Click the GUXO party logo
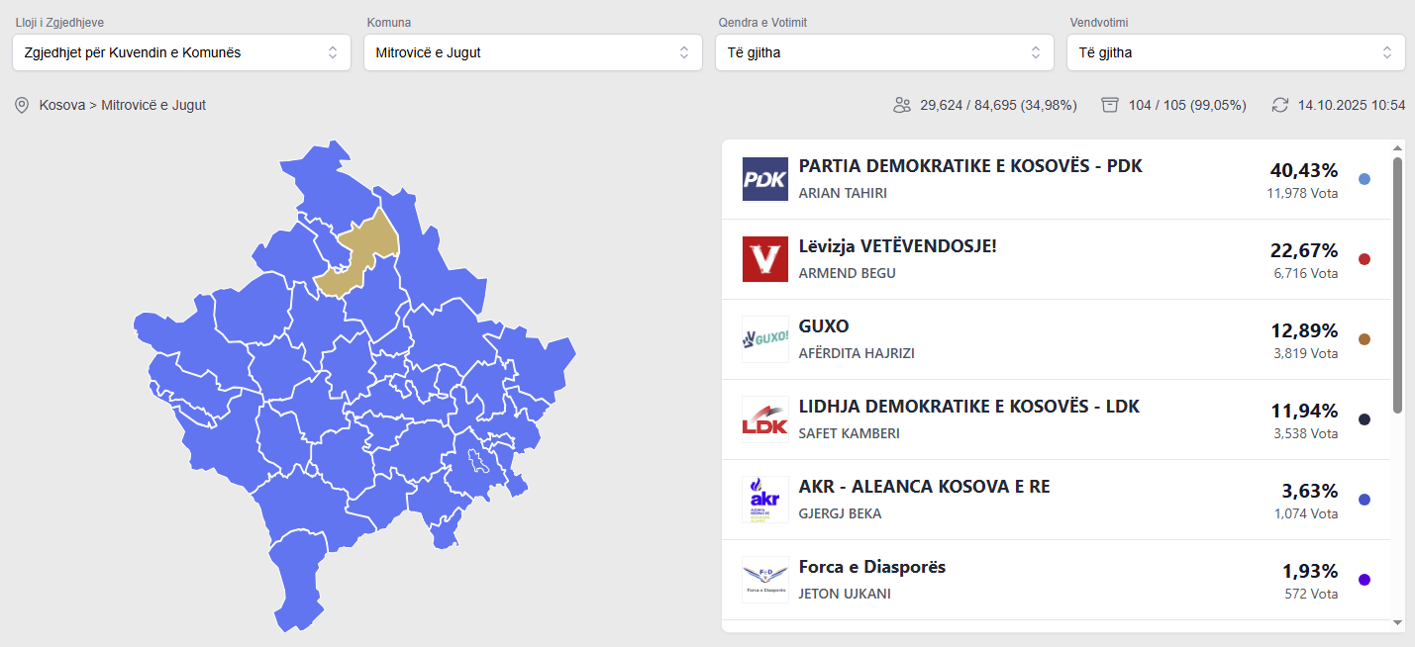1415x647 pixels. click(764, 339)
